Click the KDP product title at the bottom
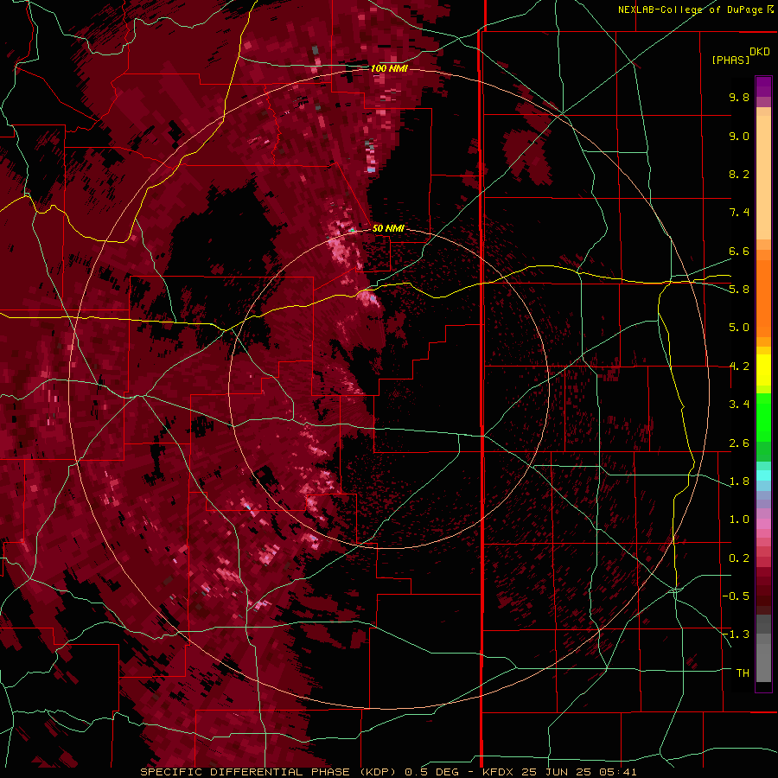The image size is (778, 778). [388, 772]
